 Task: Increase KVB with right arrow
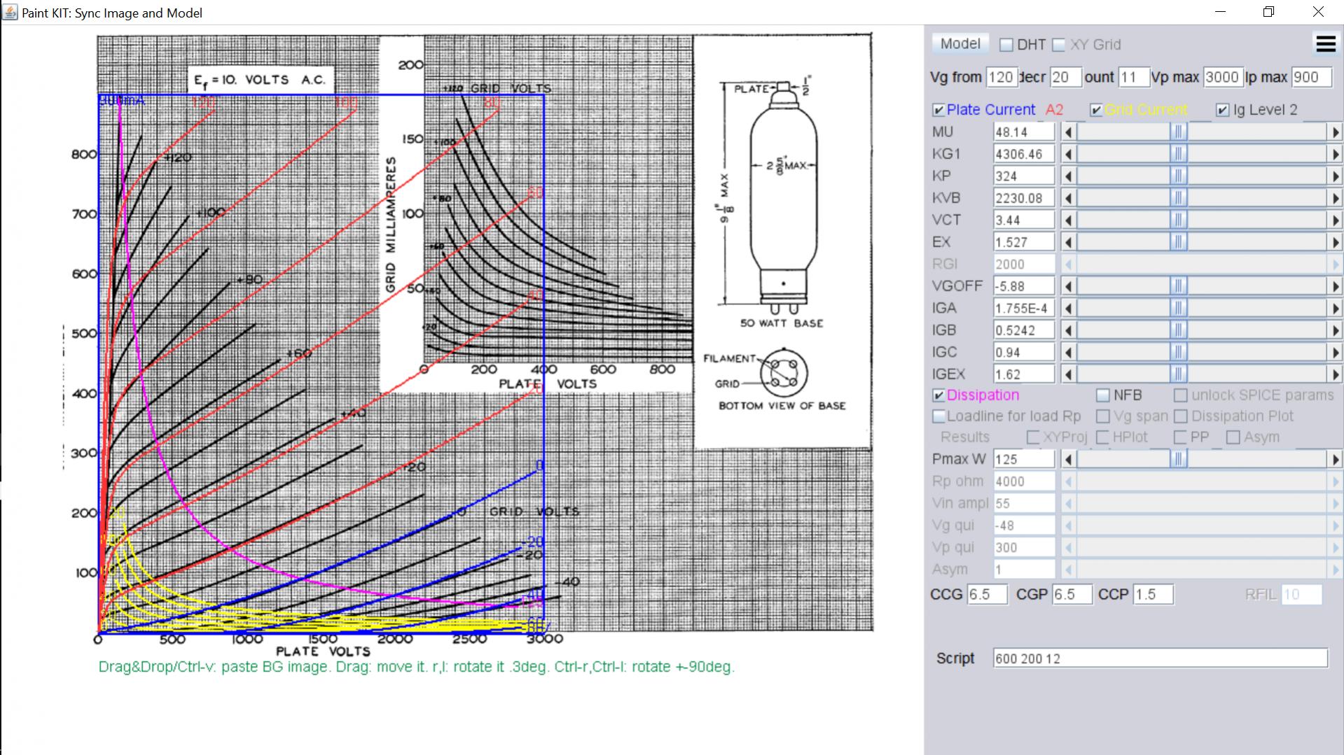[1335, 198]
